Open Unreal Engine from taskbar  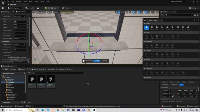[94, 110]
